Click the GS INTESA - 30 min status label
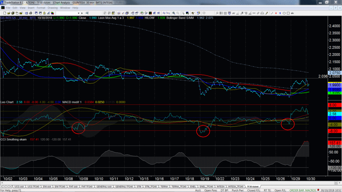The image size is (342, 192). tap(14, 18)
